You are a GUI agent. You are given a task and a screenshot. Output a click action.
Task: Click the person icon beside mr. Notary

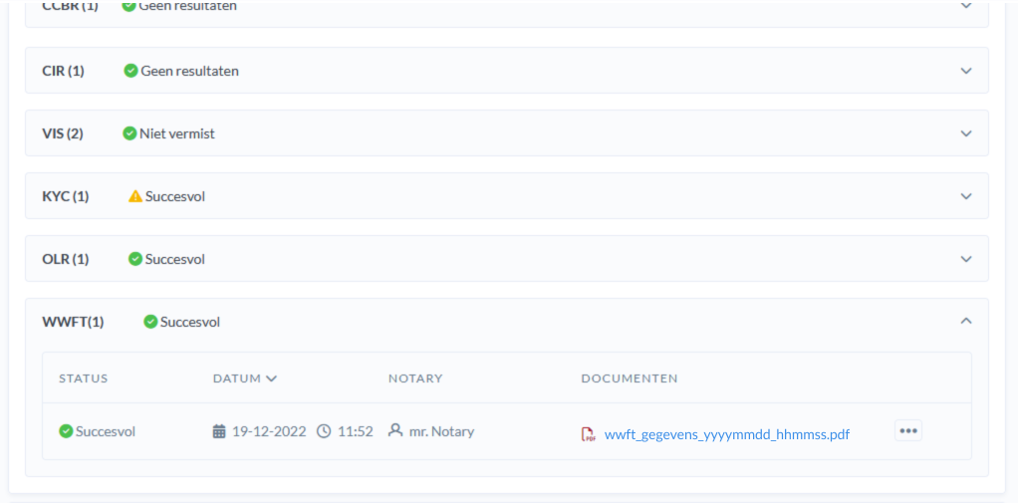(395, 431)
